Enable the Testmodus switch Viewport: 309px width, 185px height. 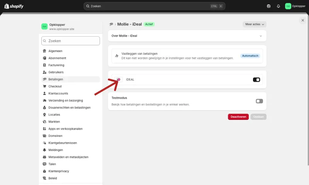point(259,101)
